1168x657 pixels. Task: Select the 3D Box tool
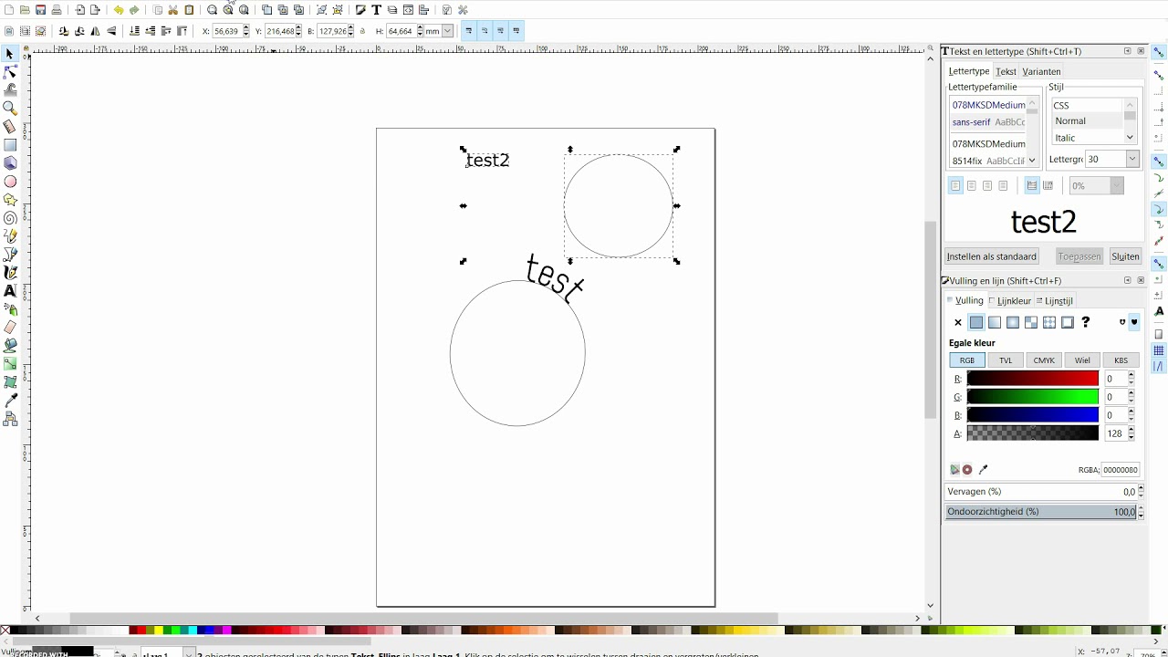click(10, 163)
